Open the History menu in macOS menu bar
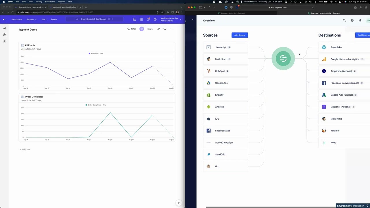 pyautogui.click(x=39, y=2)
